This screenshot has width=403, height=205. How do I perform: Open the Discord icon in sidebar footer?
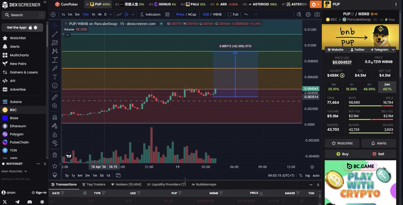(30, 202)
